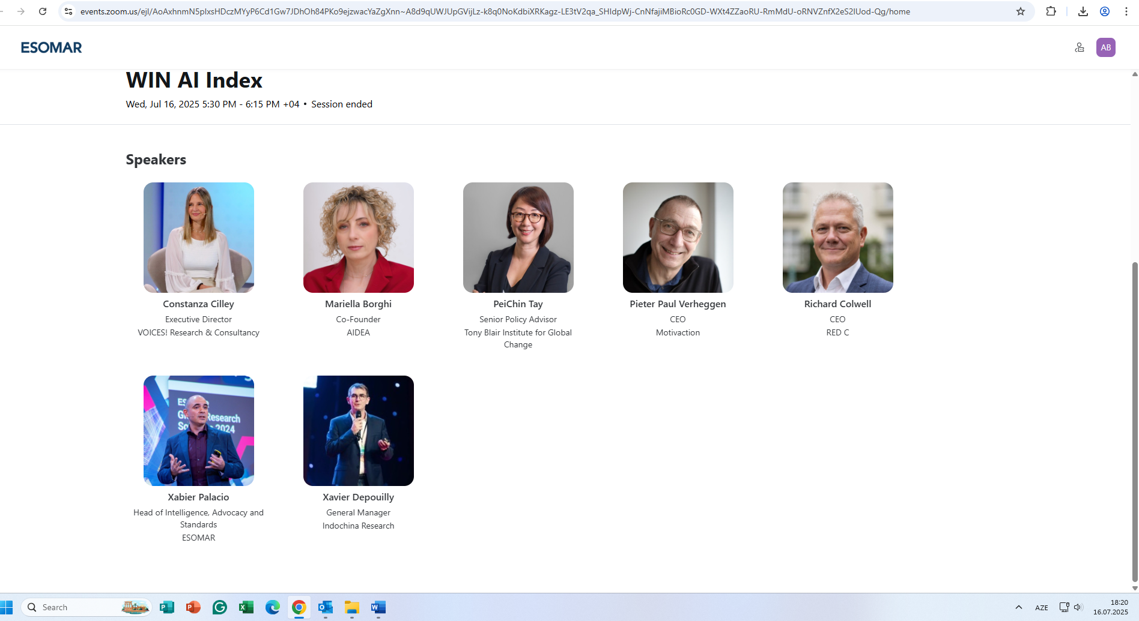Open Grammarly from the taskbar
Screen dimensions: 1139x621
pyautogui.click(x=220, y=607)
